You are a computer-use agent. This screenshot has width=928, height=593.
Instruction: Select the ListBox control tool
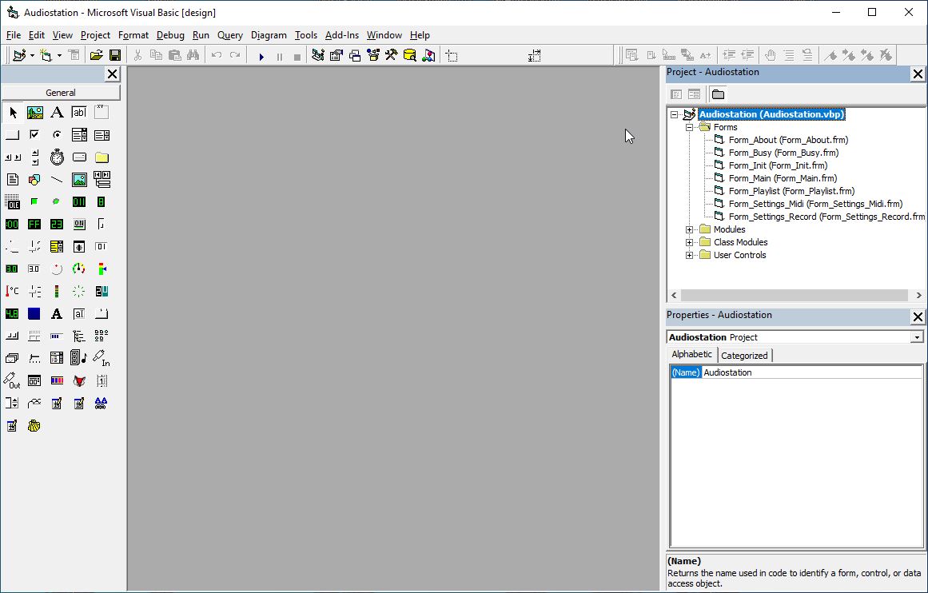(x=102, y=135)
